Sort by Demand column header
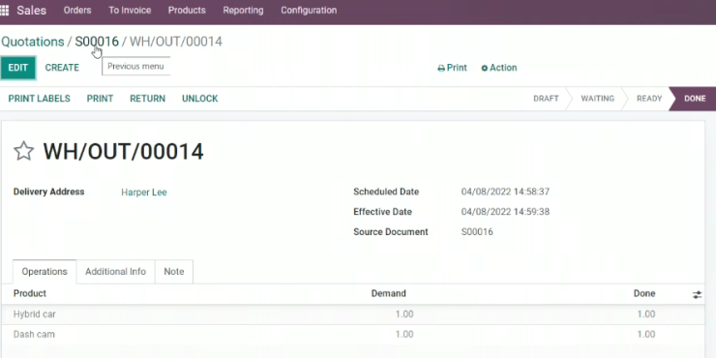The width and height of the screenshot is (716, 358). (388, 293)
